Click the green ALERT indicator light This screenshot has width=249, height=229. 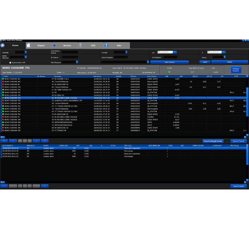coord(169,72)
